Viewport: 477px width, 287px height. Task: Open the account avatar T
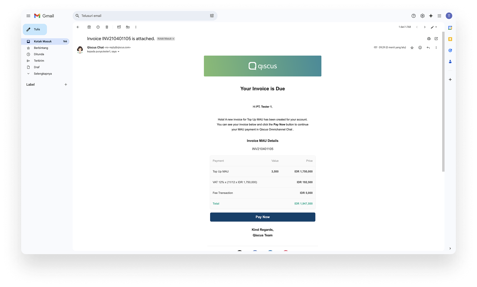tap(449, 16)
